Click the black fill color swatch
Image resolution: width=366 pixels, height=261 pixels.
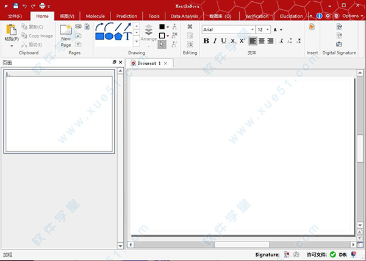[162, 27]
